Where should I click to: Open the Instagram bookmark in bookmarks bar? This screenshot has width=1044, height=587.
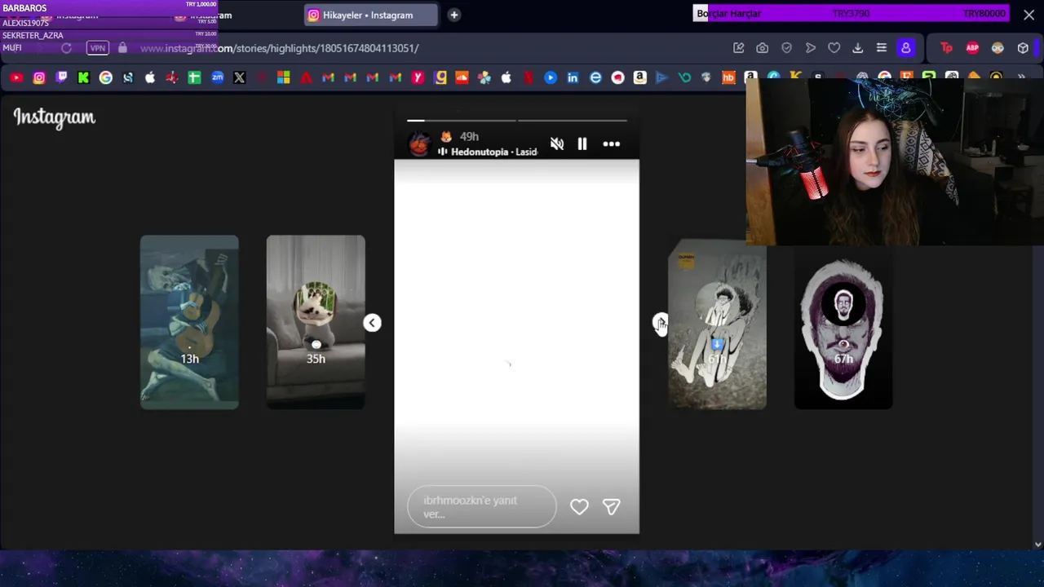point(39,77)
